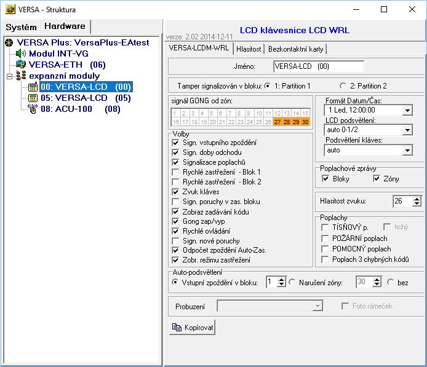Toggle the Bloky alarm messages checkbox
427x367 pixels.
[325, 178]
